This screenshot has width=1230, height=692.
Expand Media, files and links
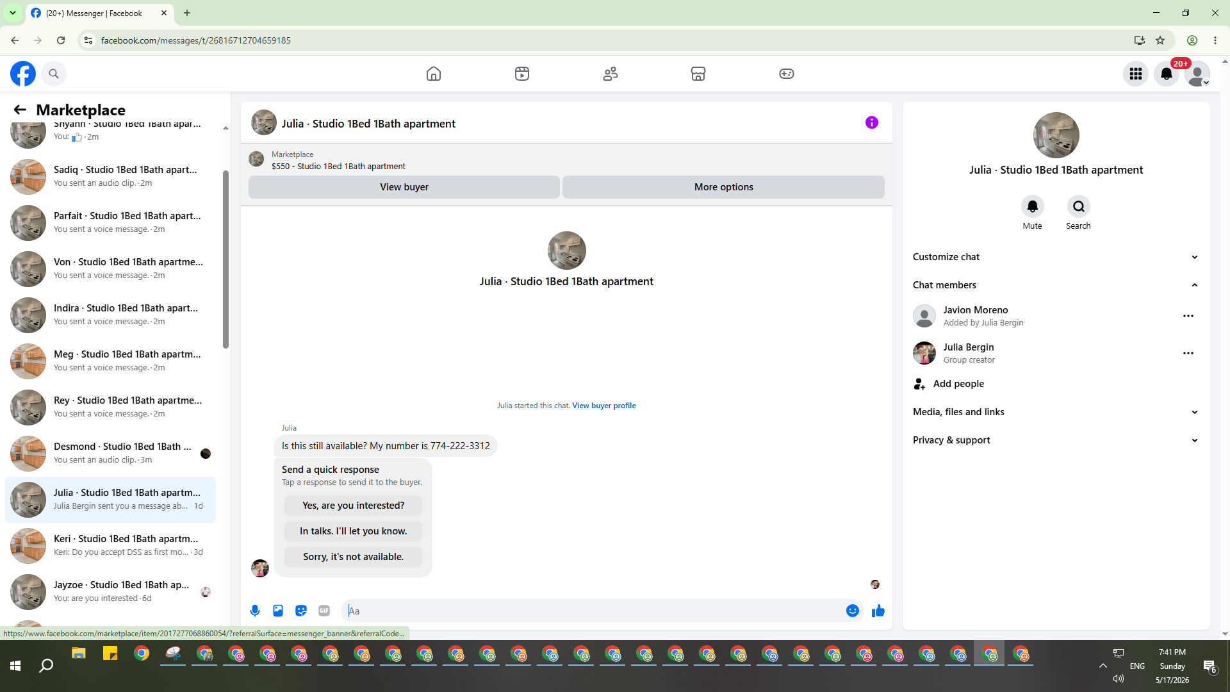pos(1056,412)
